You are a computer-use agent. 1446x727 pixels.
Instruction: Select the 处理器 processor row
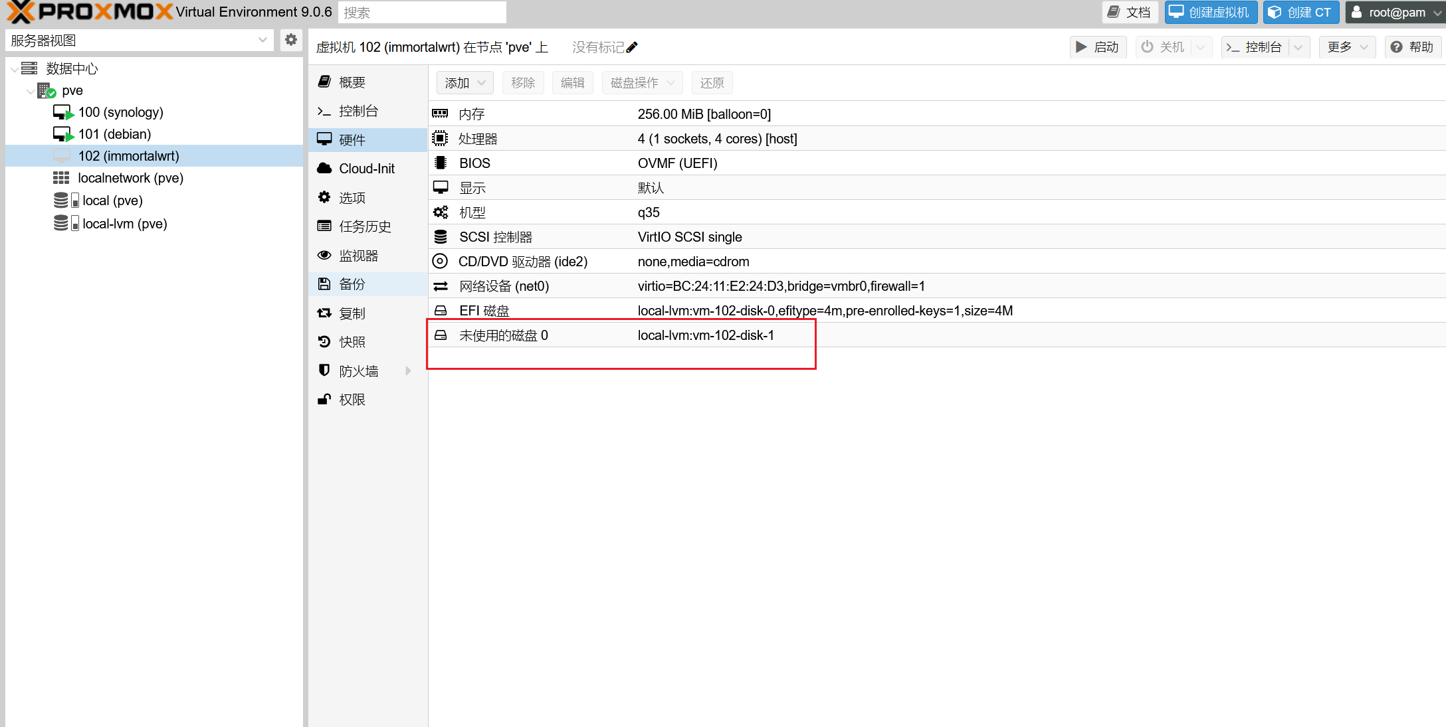[937, 139]
